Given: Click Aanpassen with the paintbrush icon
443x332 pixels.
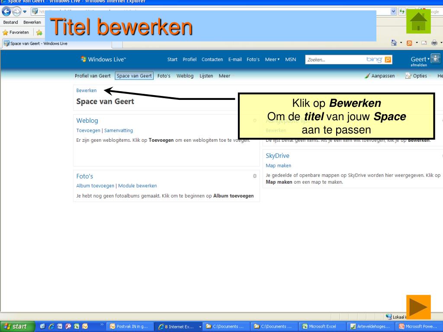Looking at the screenshot, I should 380,76.
